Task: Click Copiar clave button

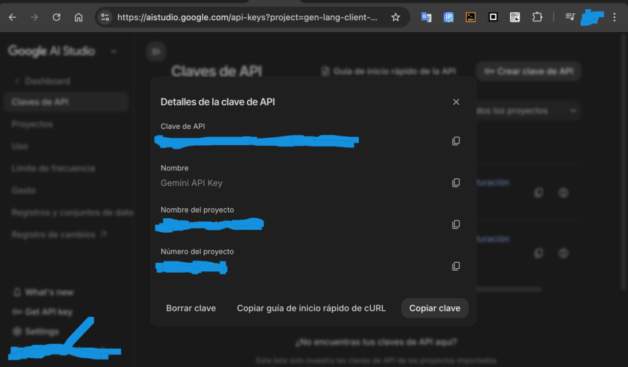Action: tap(434, 308)
